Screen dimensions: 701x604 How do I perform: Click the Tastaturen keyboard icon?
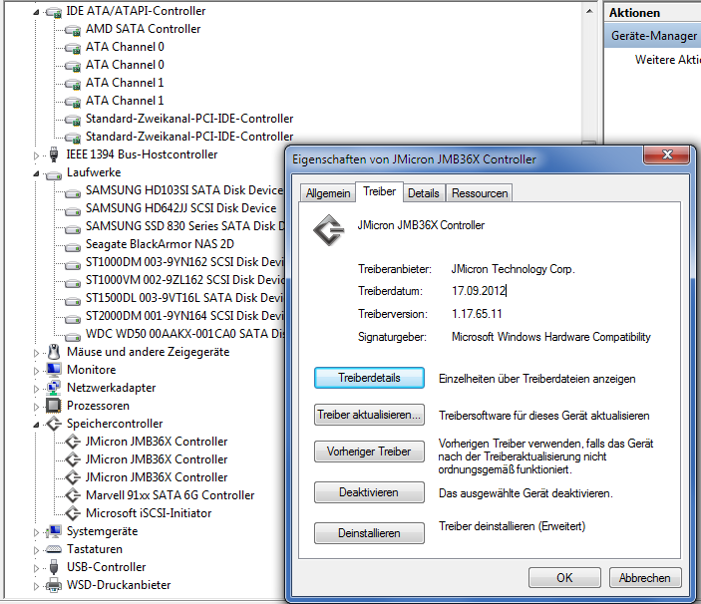tap(54, 549)
